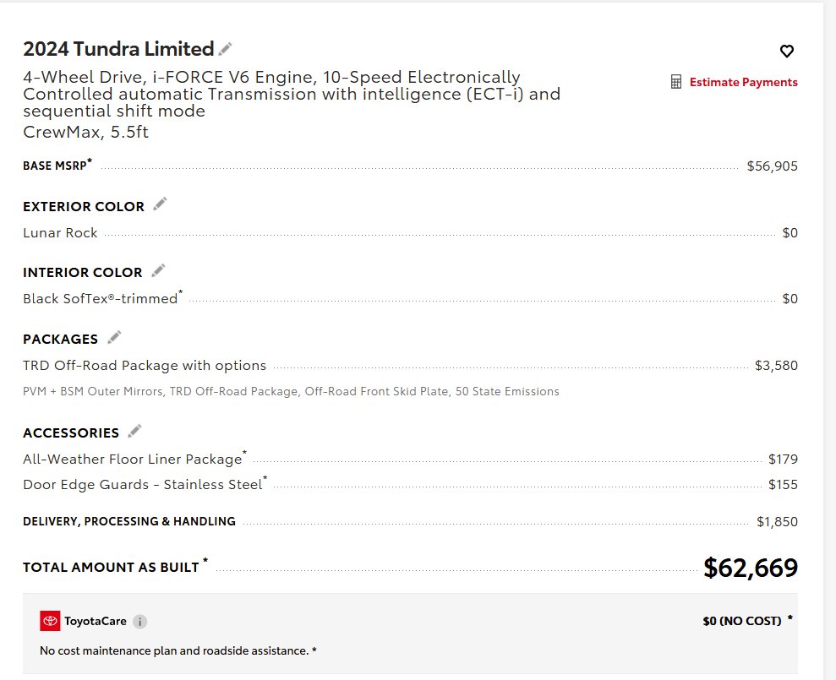
Task: Click Black SofTex-trimmed interior entry
Action: pos(101,299)
